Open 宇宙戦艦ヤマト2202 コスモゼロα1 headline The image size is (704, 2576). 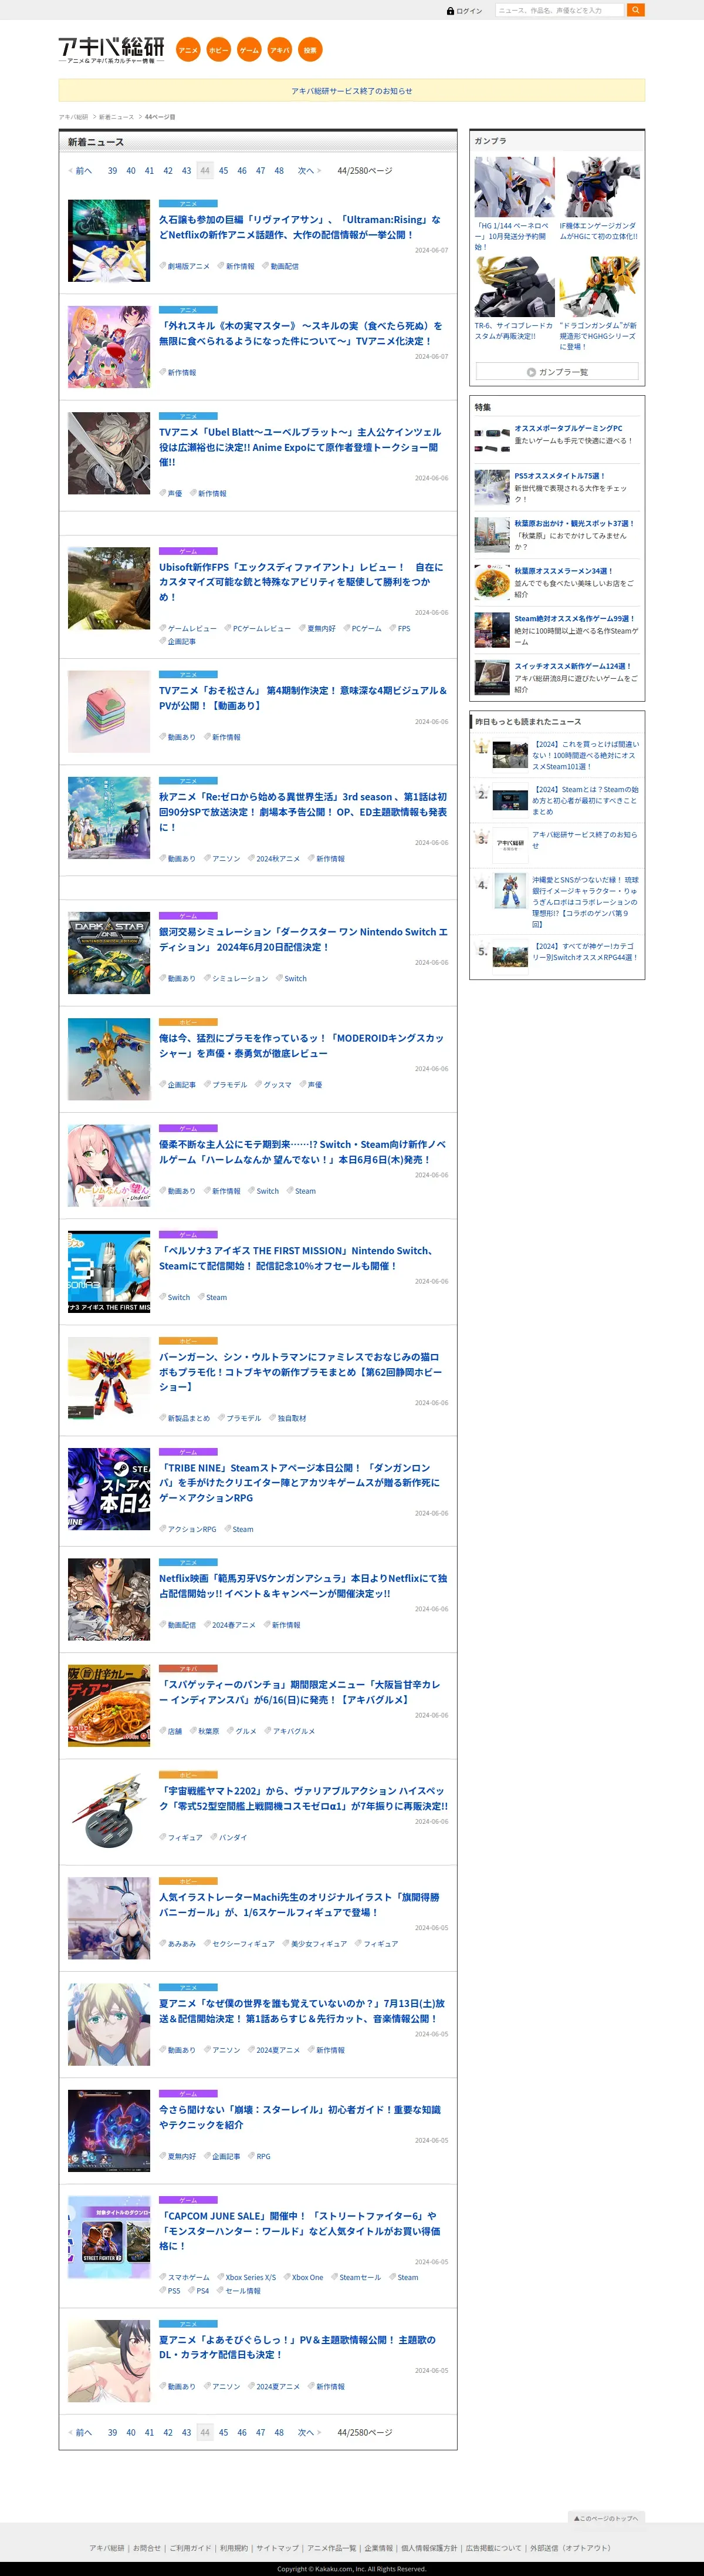click(x=303, y=1799)
